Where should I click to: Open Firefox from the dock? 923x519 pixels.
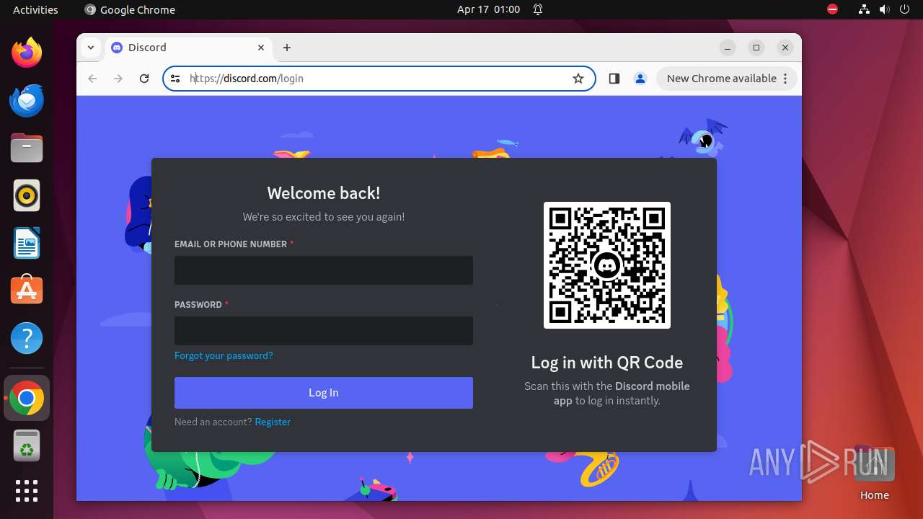tap(27, 53)
